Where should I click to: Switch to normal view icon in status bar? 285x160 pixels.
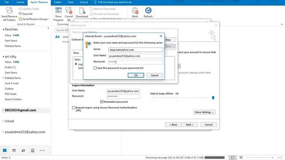pyautogui.click(x=232, y=157)
